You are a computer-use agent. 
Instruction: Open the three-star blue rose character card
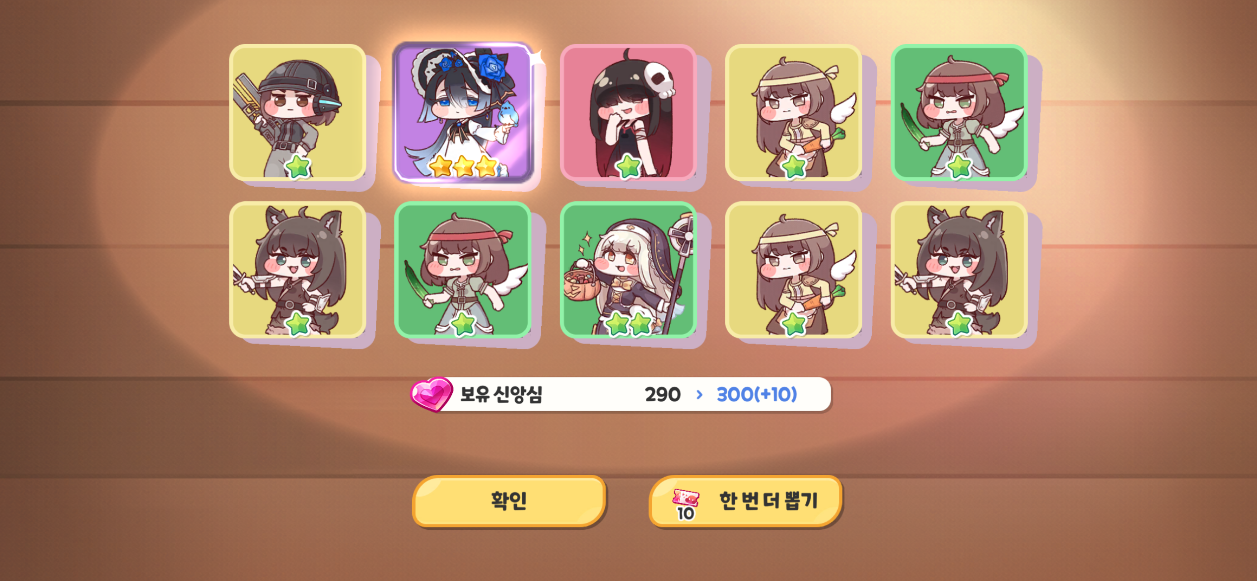[464, 113]
